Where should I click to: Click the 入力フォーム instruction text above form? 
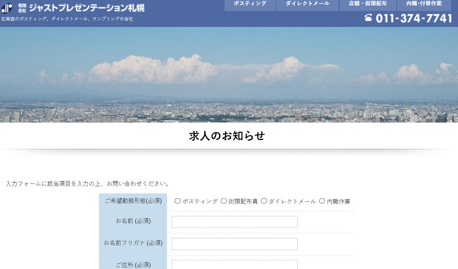(87, 184)
